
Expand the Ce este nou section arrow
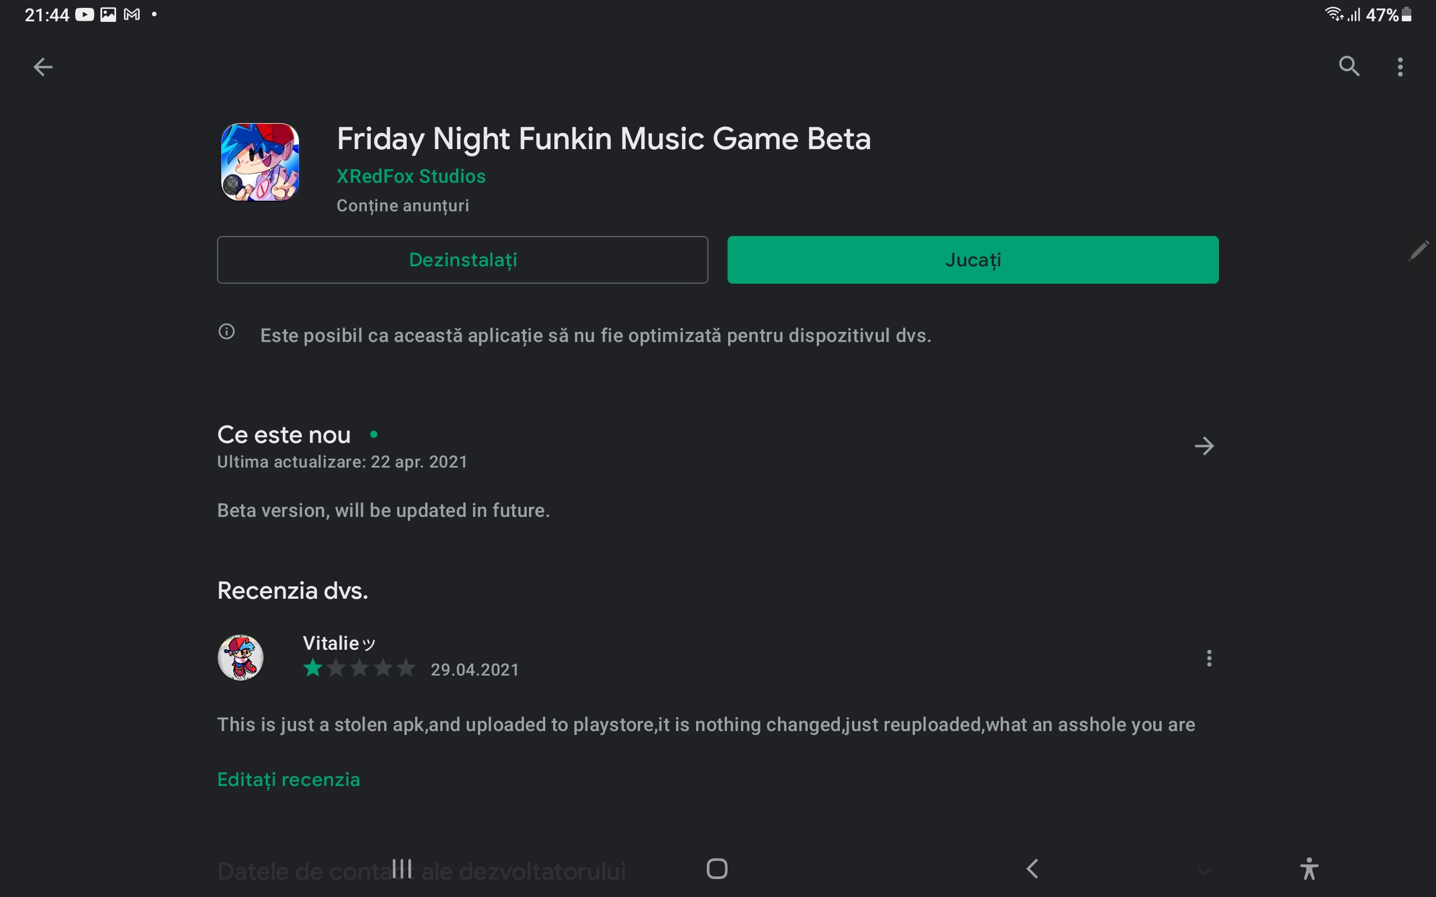[x=1205, y=446]
